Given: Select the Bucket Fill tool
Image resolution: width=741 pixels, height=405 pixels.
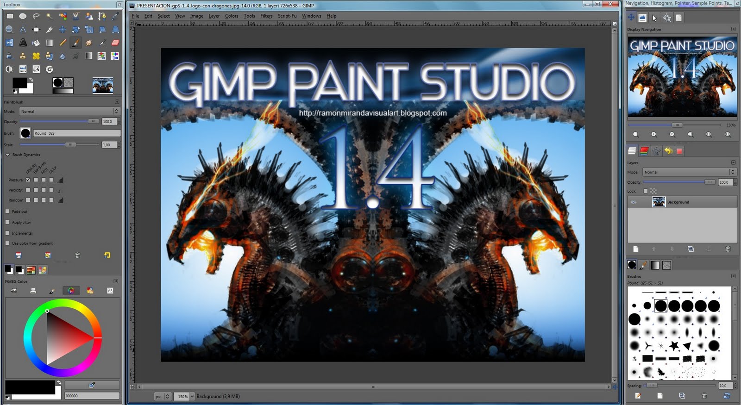Looking at the screenshot, I should point(36,43).
